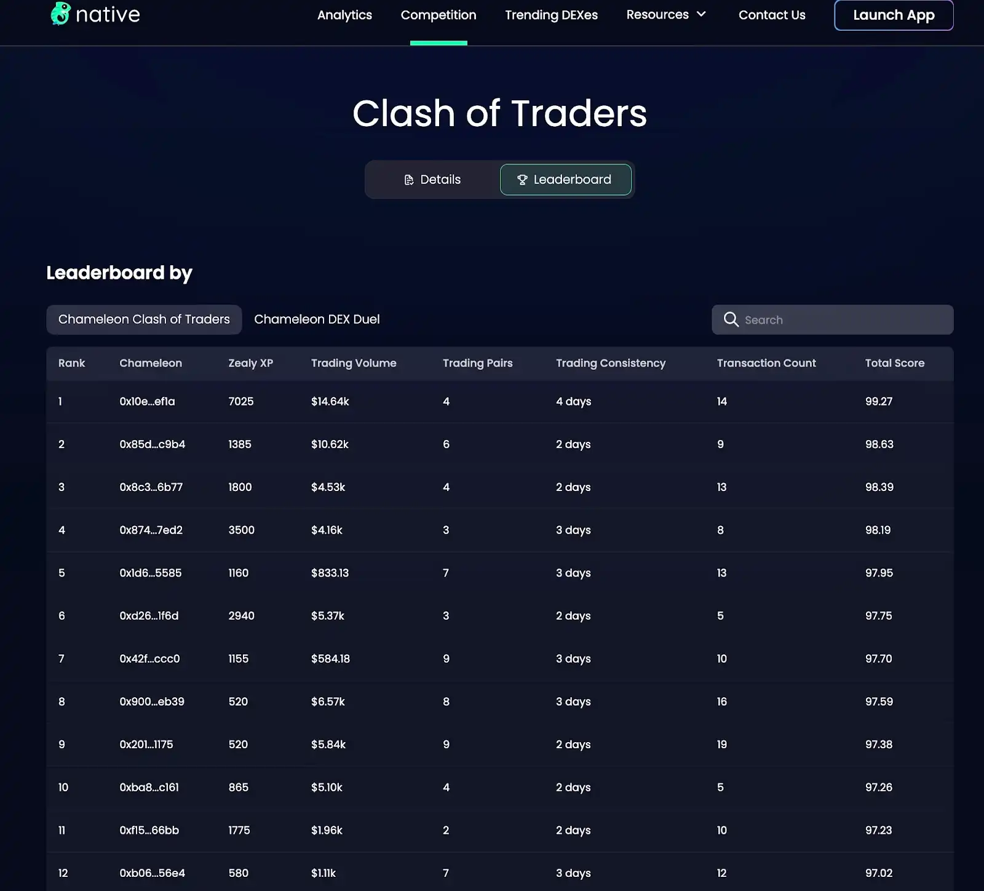Click the Rank column header
Screen dimensions: 984x891
(72, 363)
